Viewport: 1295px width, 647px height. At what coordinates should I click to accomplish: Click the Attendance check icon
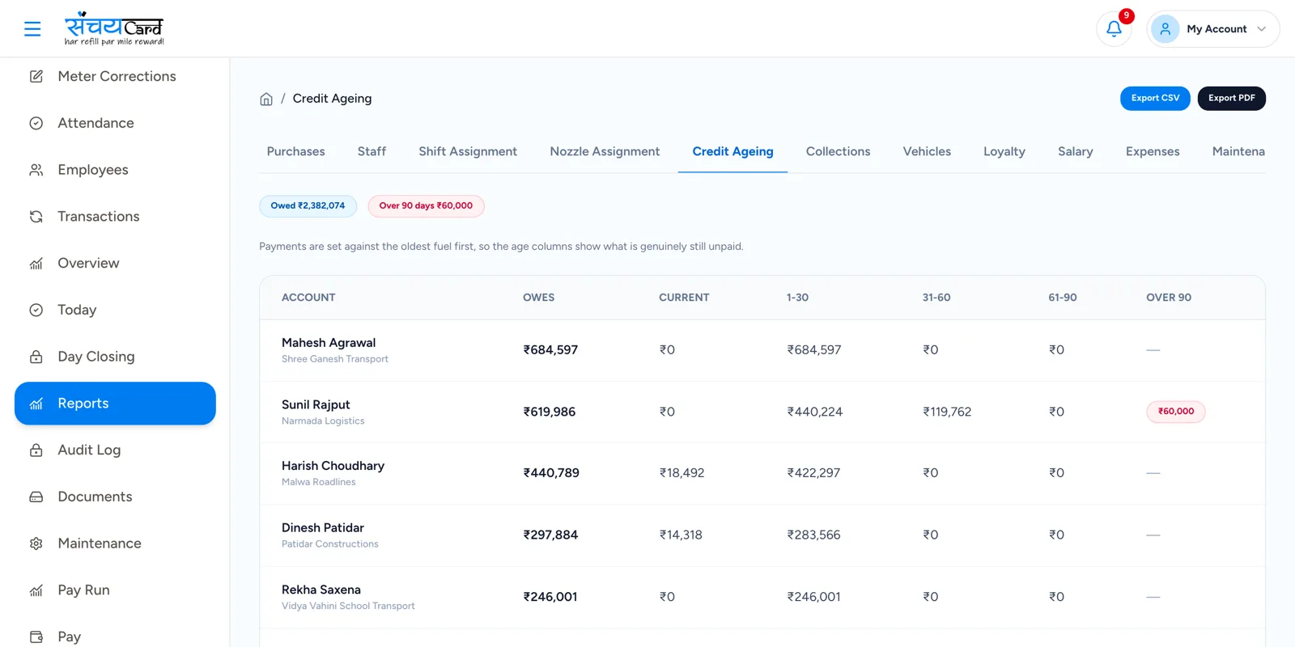pos(36,123)
